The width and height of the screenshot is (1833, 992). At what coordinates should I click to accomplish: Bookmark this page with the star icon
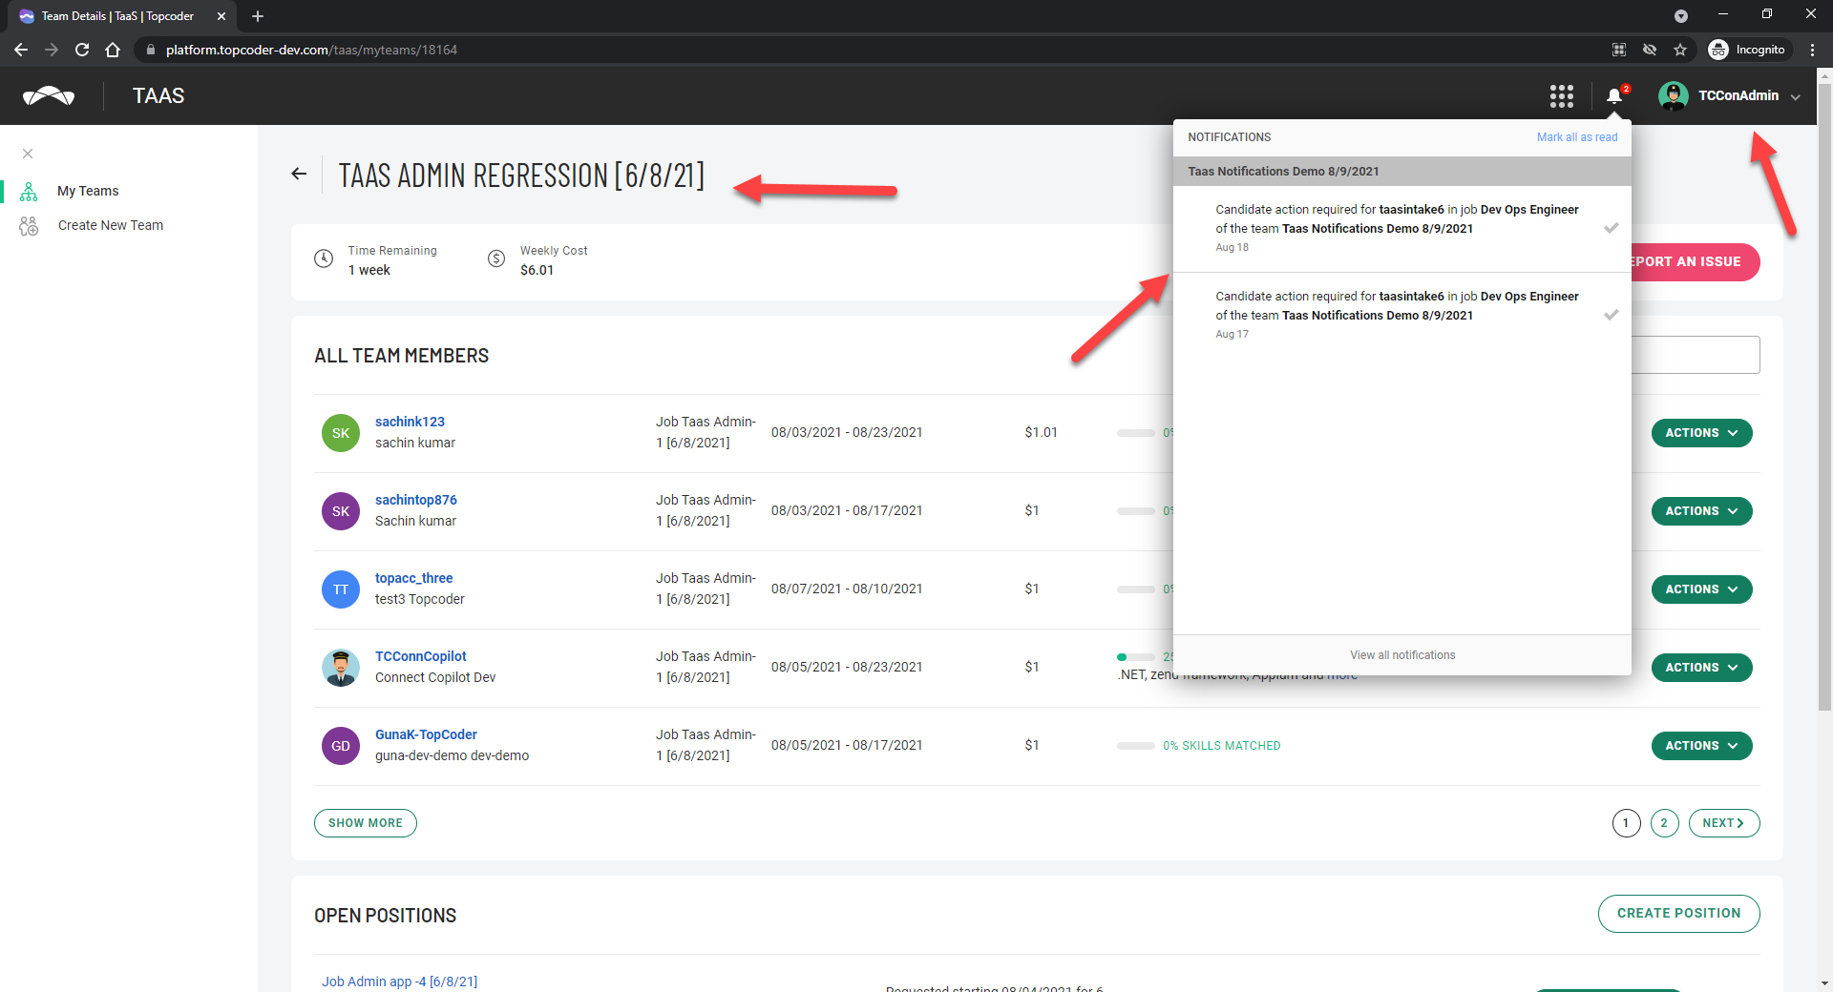click(x=1680, y=50)
